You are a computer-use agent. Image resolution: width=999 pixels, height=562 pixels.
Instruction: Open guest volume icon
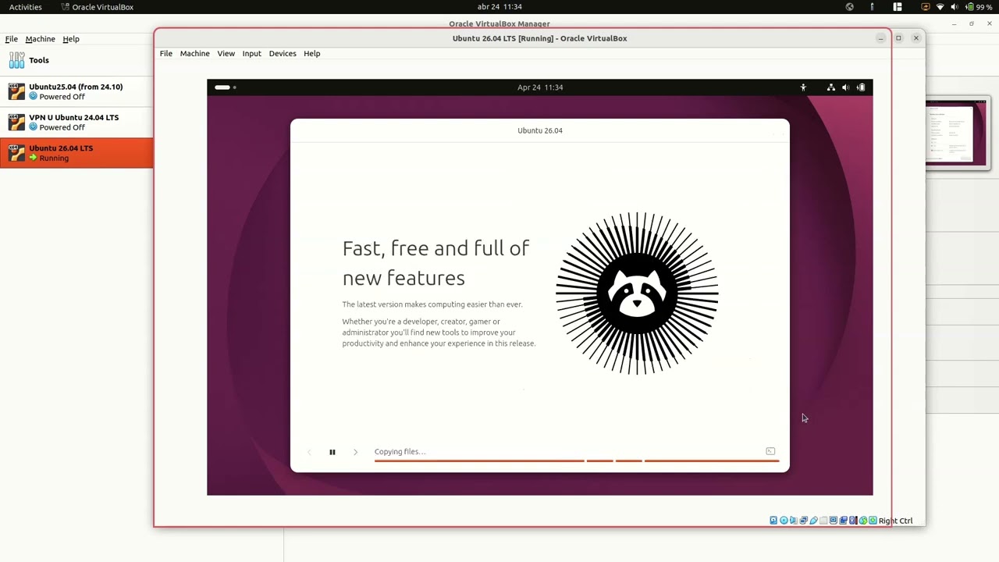[846, 87]
